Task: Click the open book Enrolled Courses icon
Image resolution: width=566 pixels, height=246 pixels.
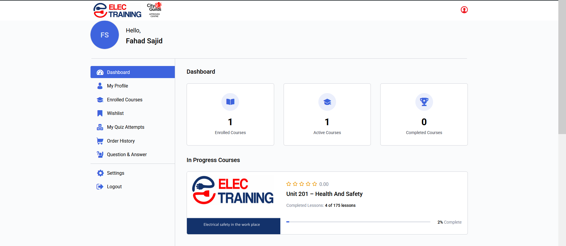Action: tap(230, 102)
